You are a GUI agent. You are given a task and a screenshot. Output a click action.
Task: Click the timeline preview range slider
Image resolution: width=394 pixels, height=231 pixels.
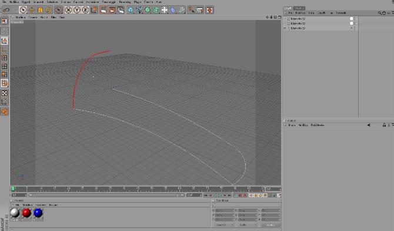click(106, 195)
